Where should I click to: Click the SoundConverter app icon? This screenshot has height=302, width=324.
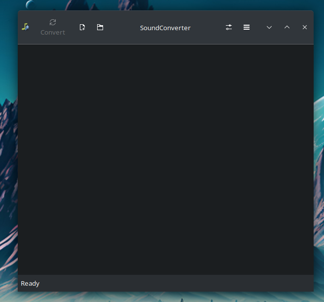pos(25,27)
